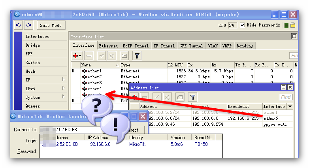Maximize the Address List window
309x168 pixels.
tap(283, 87)
